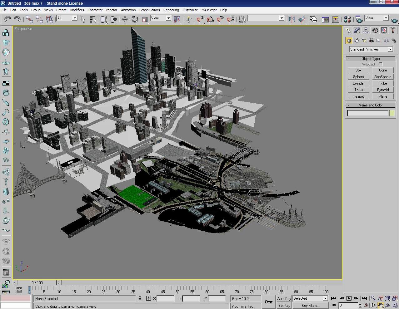The height and width of the screenshot is (309, 399).
Task: Click the Play Animation button
Action: [x=349, y=298]
